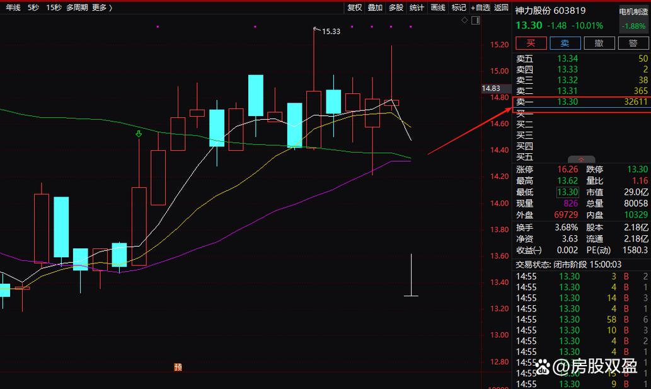Viewport: 651px width, 389px height.
Task: Select the 买四 bid row
Action: click(x=581, y=146)
